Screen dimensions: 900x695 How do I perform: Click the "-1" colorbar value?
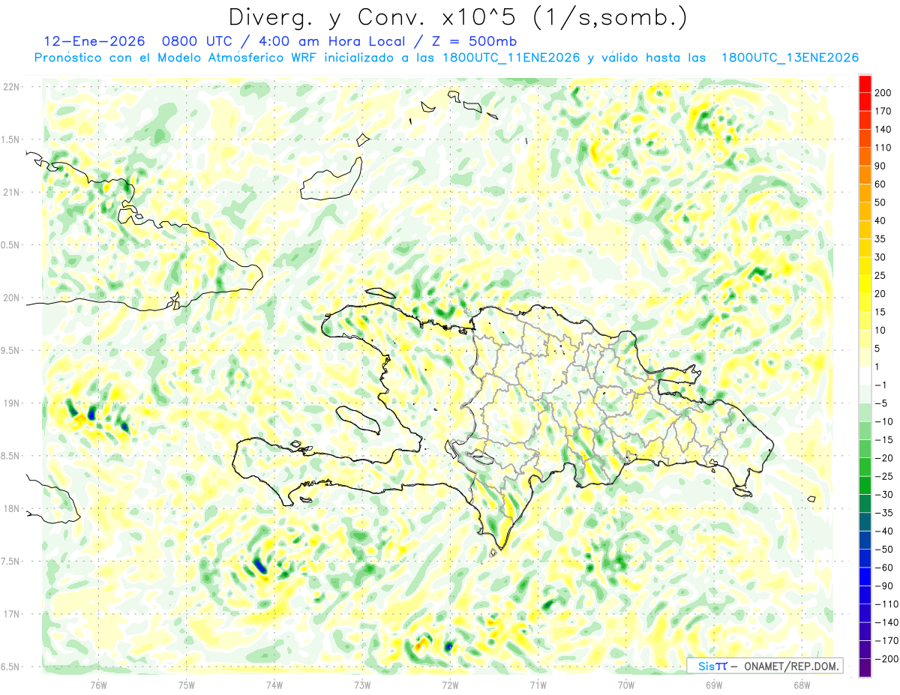click(x=881, y=385)
